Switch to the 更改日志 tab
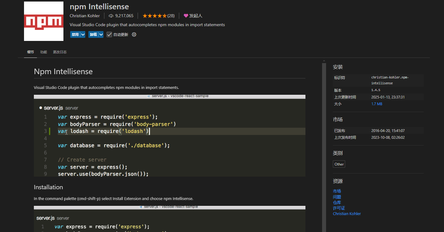This screenshot has height=232, width=444. click(60, 52)
